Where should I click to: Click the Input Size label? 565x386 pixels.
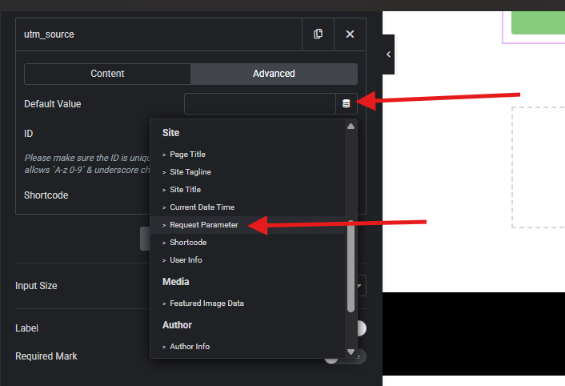(x=36, y=286)
